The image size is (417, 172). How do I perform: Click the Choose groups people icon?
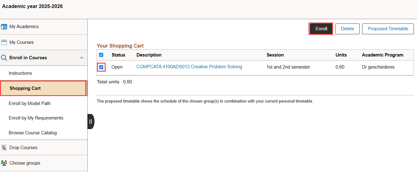[x=4, y=163]
